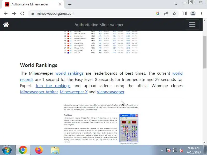Click The Rules heading in guide image
The image size is (207, 155).
click(68, 115)
